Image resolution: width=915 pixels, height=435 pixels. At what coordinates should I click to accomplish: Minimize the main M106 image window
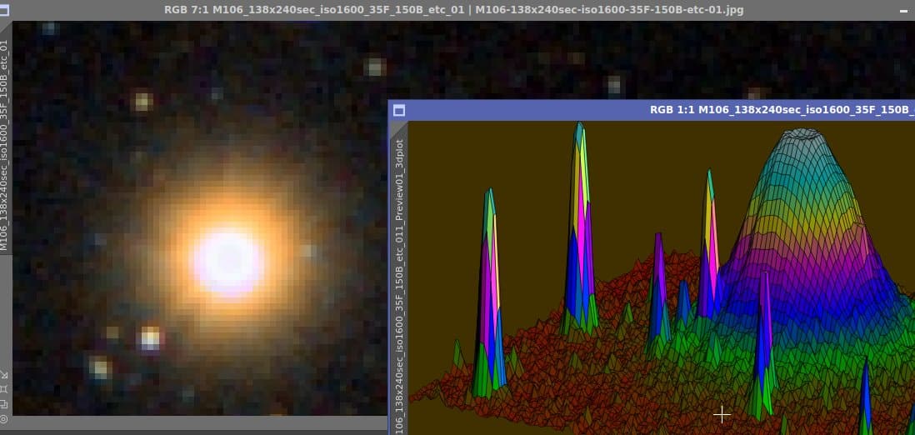(x=904, y=11)
